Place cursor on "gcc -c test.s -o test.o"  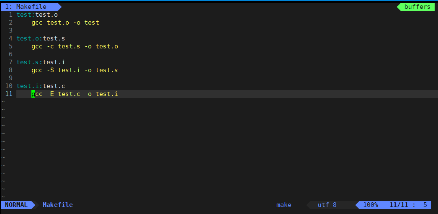[x=75, y=46]
